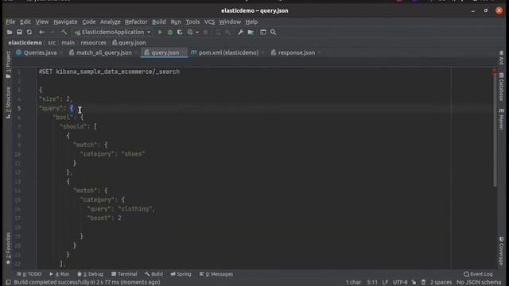Screen dimensions: 509x286
Task: Click main in the breadcrumb path
Action: (68, 42)
